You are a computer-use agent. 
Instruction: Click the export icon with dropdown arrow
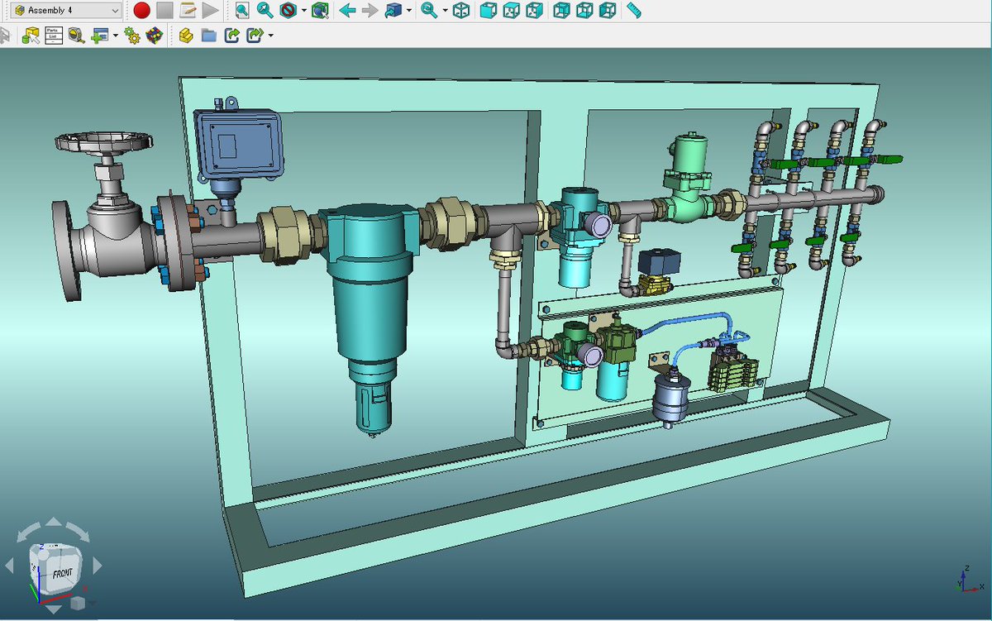[255, 36]
